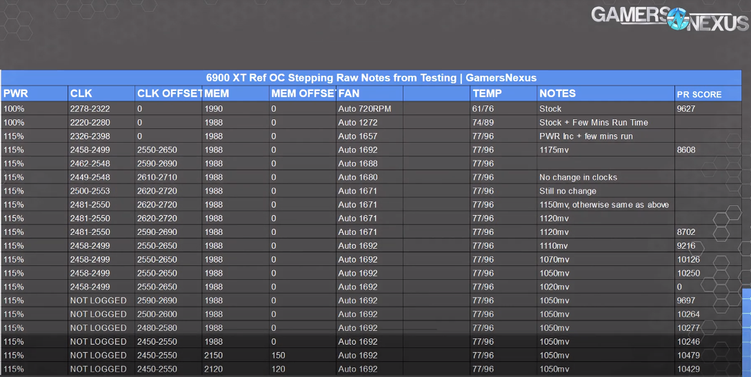This screenshot has width=751, height=377.
Task: Click the CLK OFFSET column header
Action: pos(170,94)
